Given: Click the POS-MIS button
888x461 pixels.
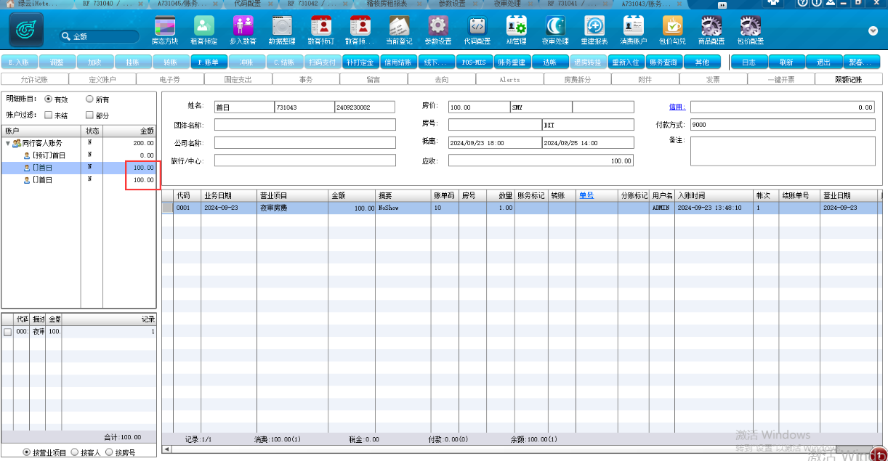Looking at the screenshot, I should point(475,62).
